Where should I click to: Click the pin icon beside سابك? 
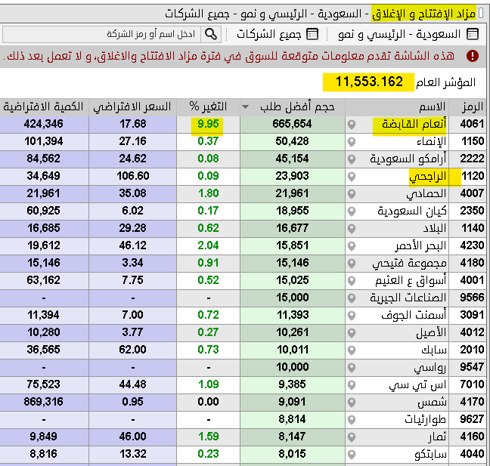(x=352, y=350)
